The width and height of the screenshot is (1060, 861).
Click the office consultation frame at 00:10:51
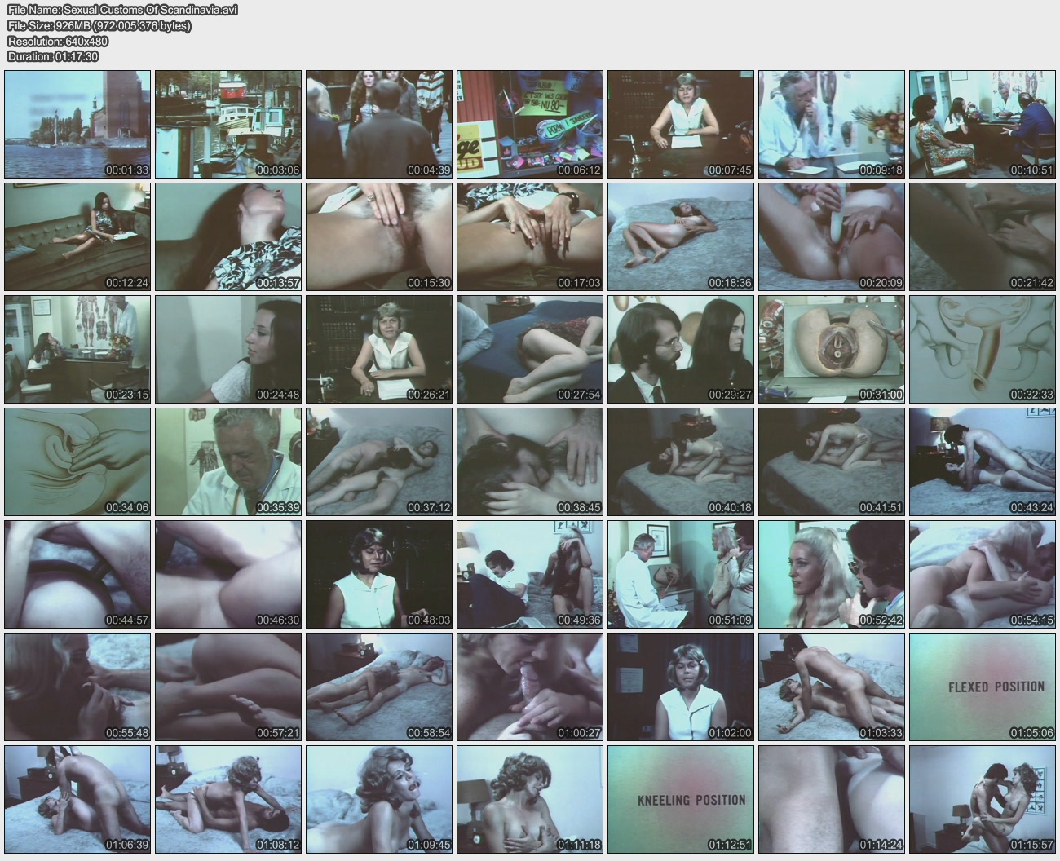[983, 124]
